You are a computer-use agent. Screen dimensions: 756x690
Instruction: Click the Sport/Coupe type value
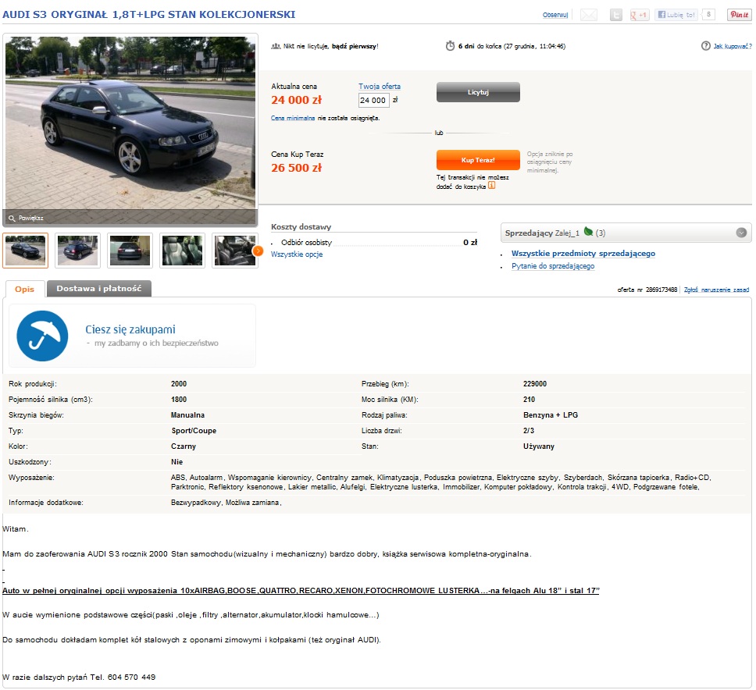pyautogui.click(x=194, y=431)
